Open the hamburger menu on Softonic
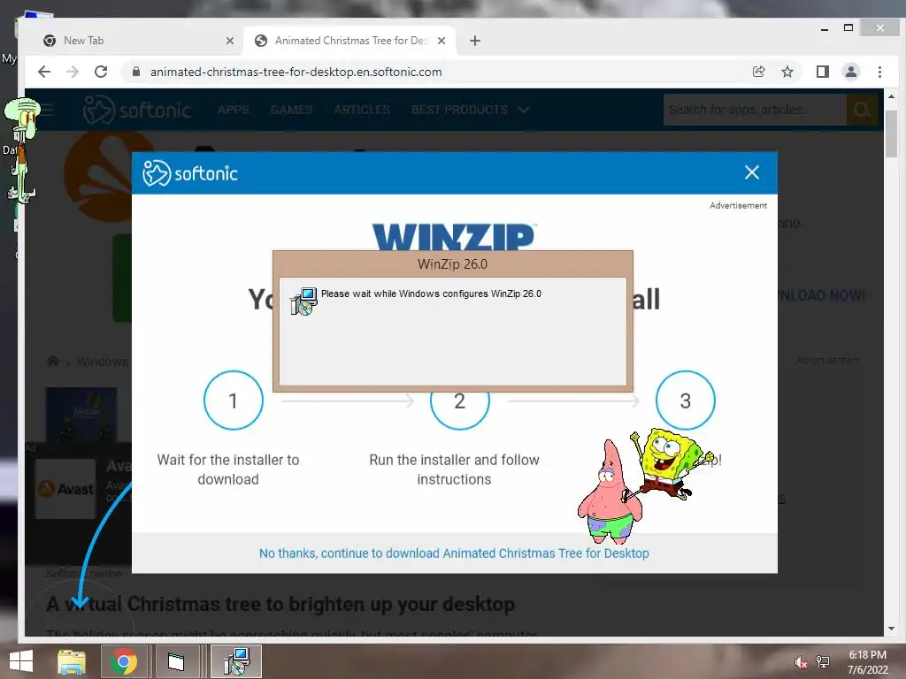 [46, 110]
